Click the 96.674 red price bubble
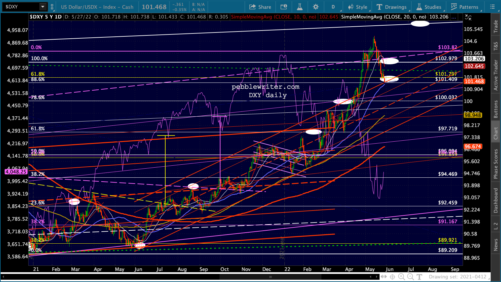Screen dimensions: 501x282 pos(473,147)
